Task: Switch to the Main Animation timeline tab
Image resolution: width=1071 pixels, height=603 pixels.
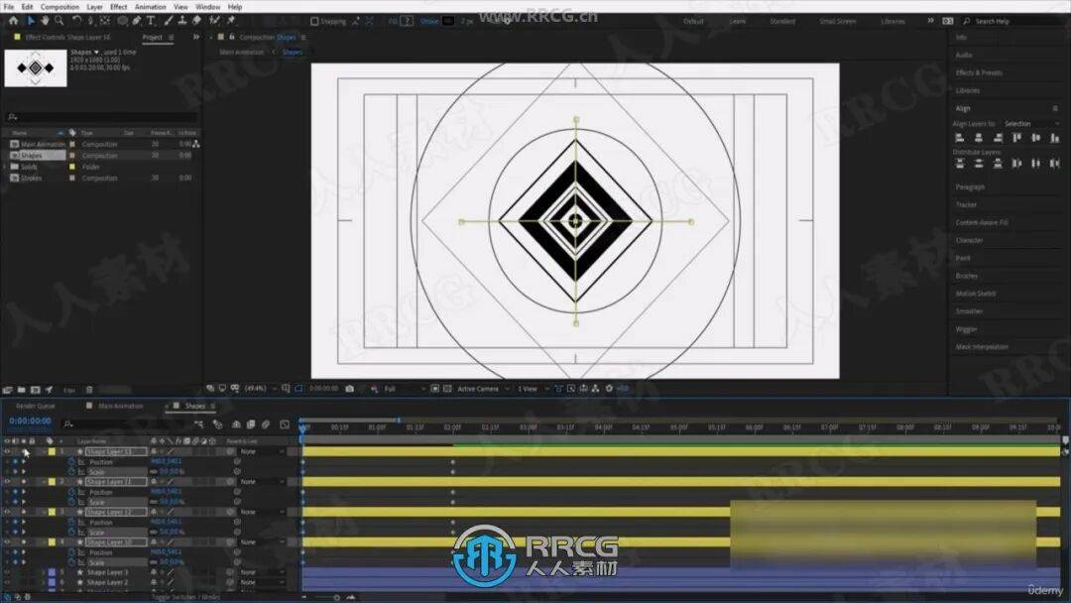Action: pyautogui.click(x=121, y=406)
